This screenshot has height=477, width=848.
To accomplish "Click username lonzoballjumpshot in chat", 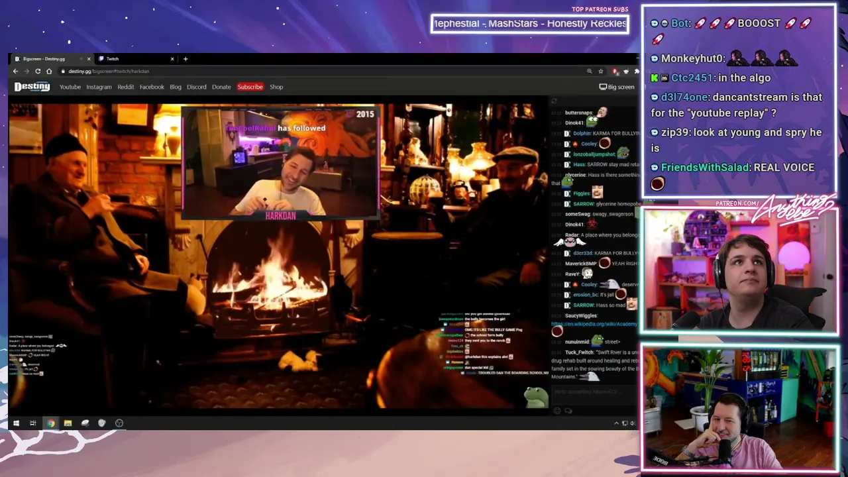I will (594, 154).
